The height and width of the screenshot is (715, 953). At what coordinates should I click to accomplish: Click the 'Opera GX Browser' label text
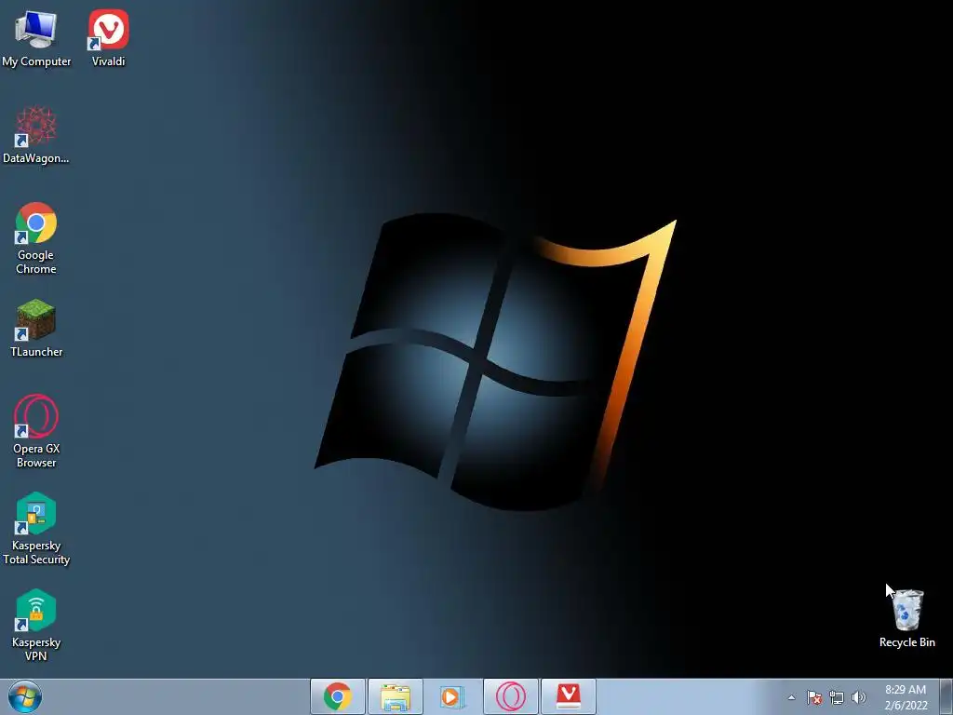[36, 455]
